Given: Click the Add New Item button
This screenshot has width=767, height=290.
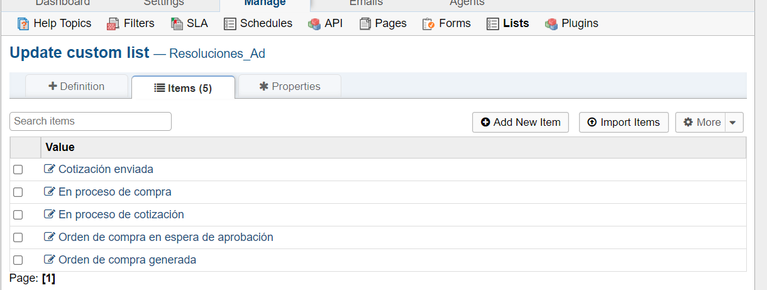Looking at the screenshot, I should coord(521,123).
